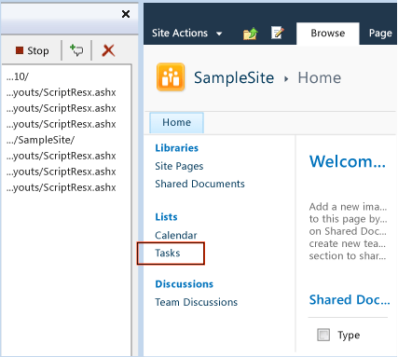Open the Site Actions dropdown menu

coord(187,34)
